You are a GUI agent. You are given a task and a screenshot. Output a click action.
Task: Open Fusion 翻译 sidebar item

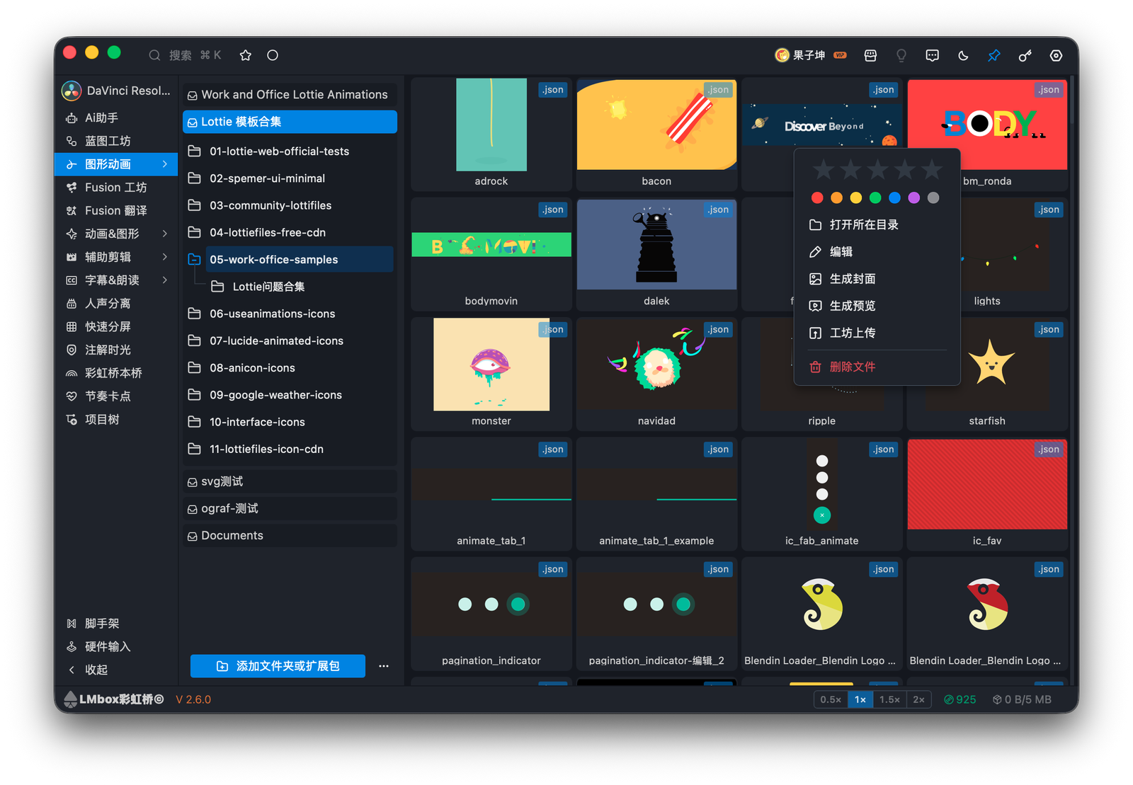pyautogui.click(x=116, y=210)
